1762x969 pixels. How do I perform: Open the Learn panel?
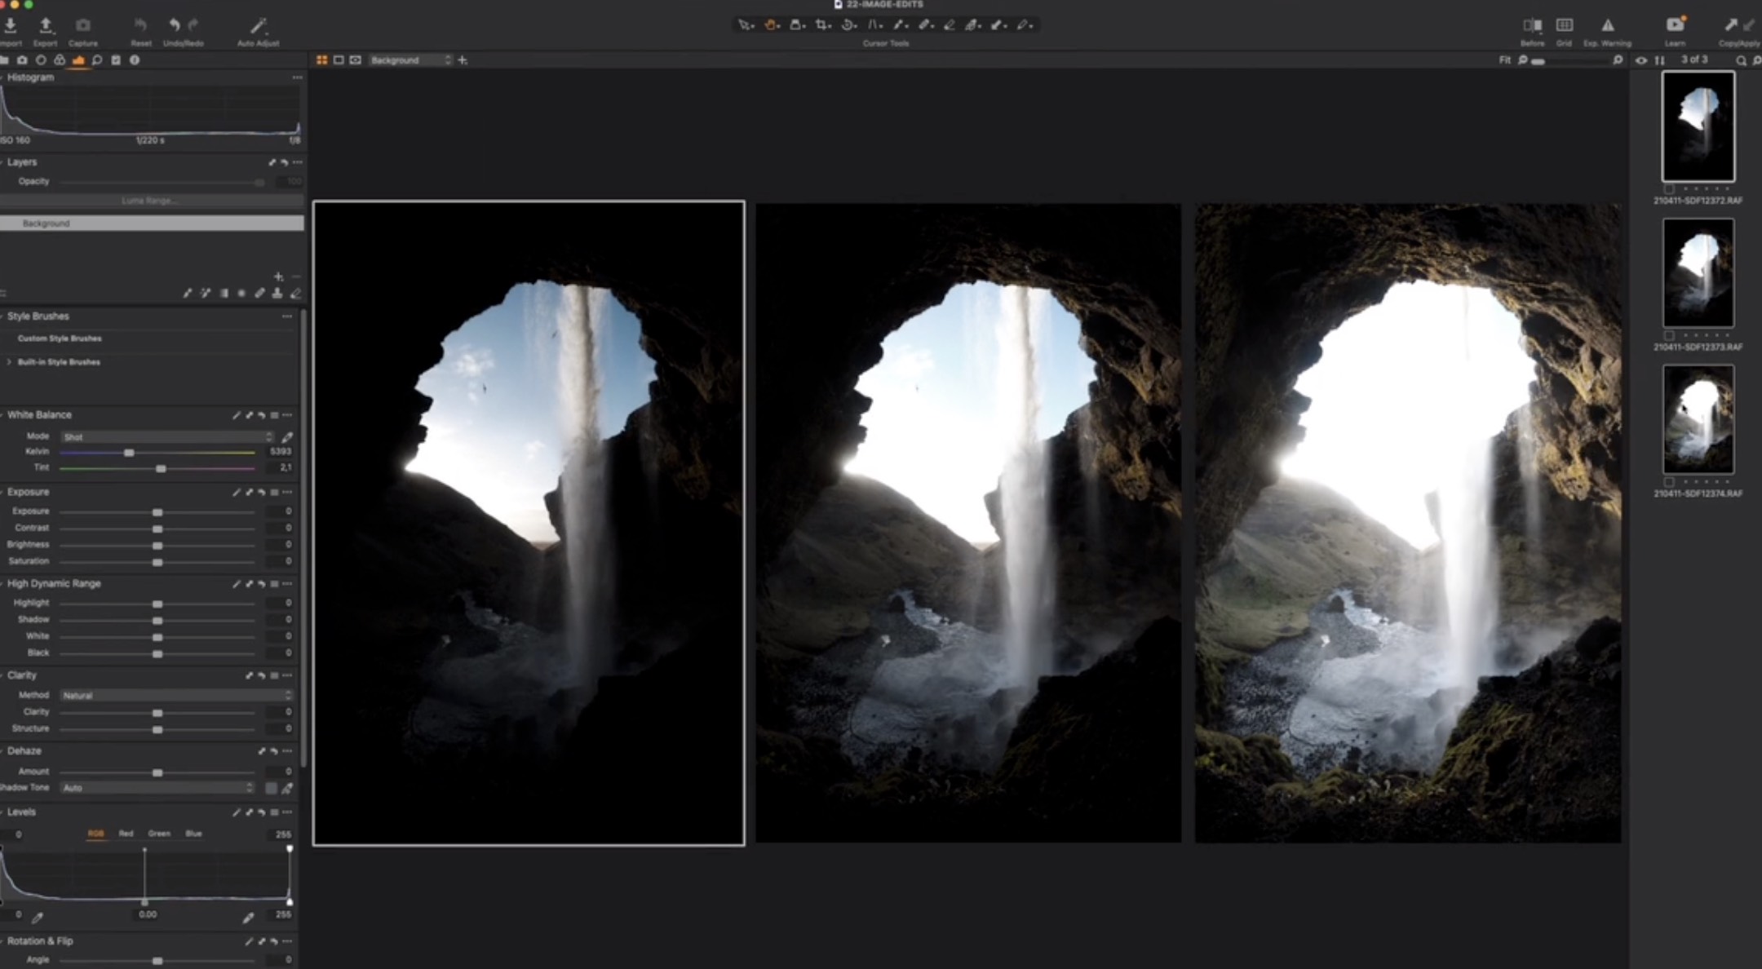coord(1674,27)
